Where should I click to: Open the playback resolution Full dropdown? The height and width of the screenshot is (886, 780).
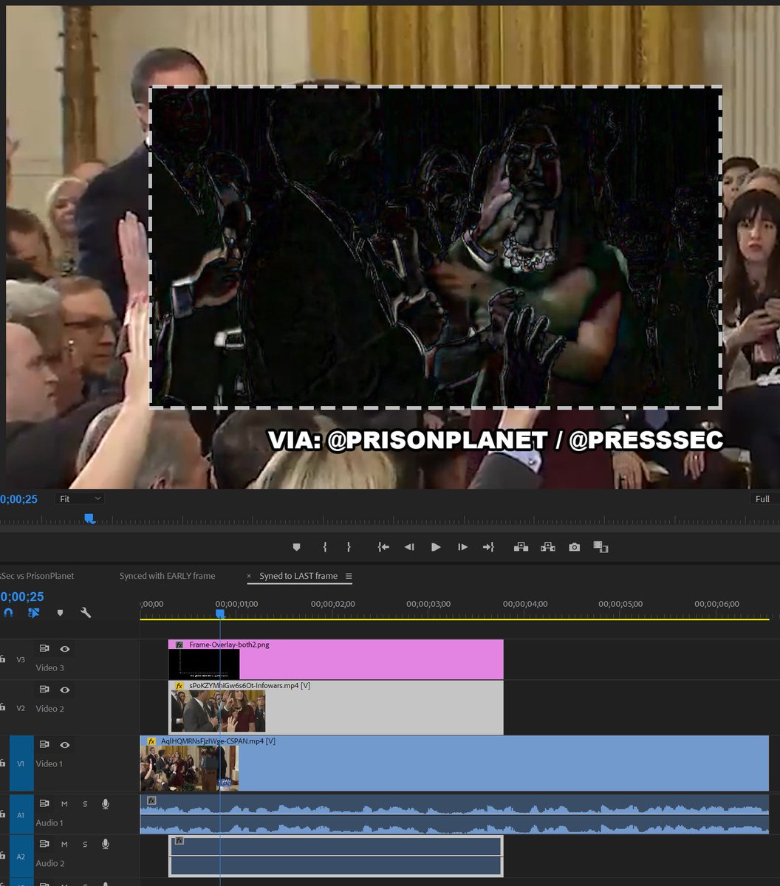764,499
